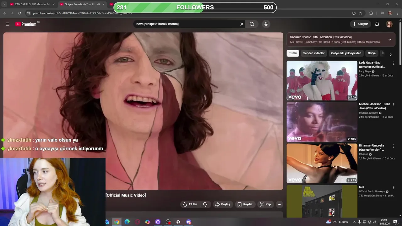402x226 pixels.
Task: Open the Opera browser from the taskbar
Action: (137, 222)
